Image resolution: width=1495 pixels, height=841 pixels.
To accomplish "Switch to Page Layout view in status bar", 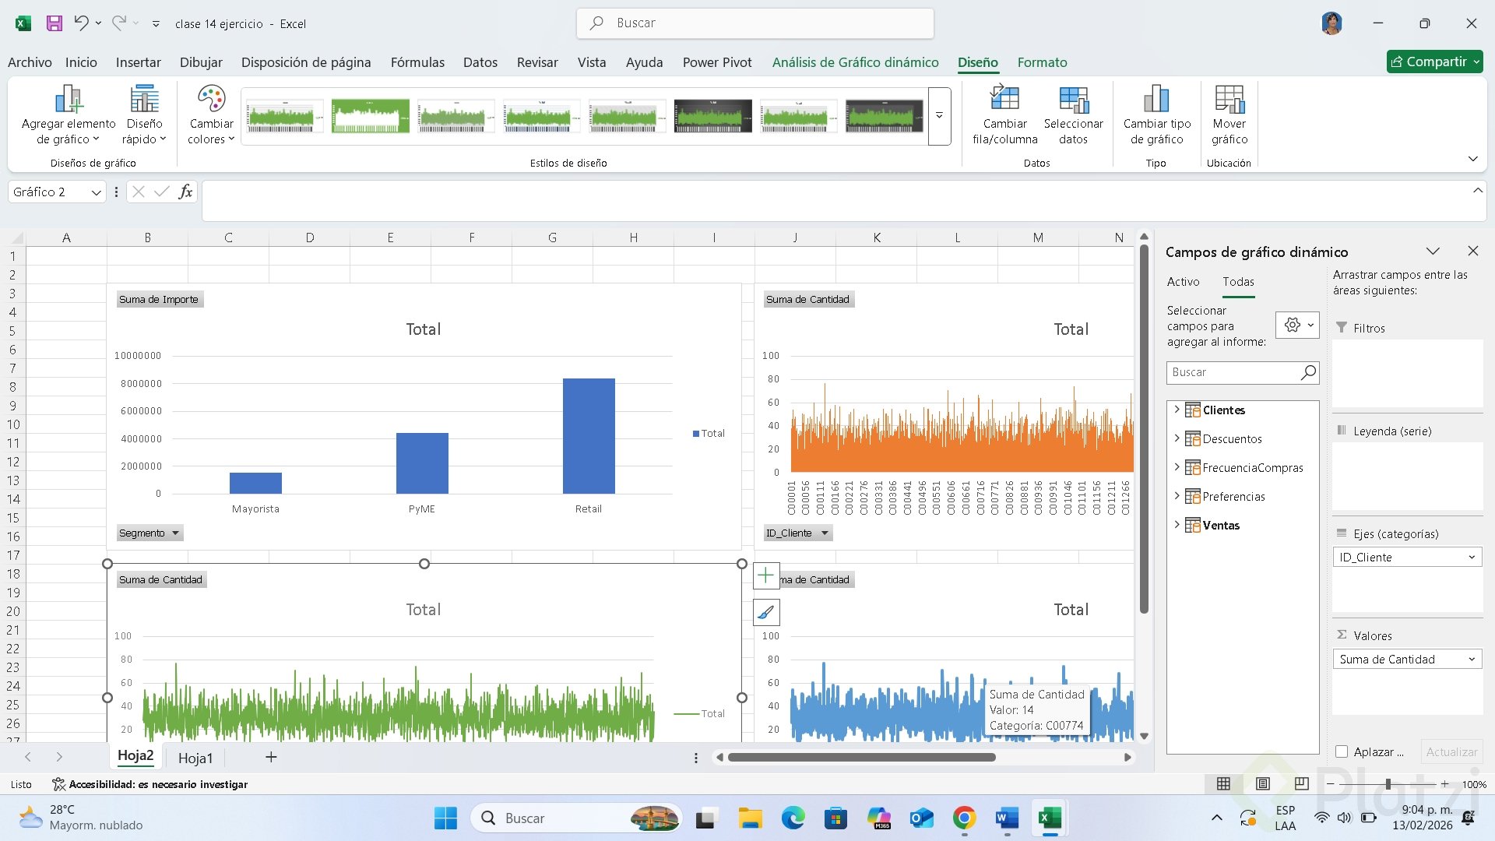I will [1263, 784].
